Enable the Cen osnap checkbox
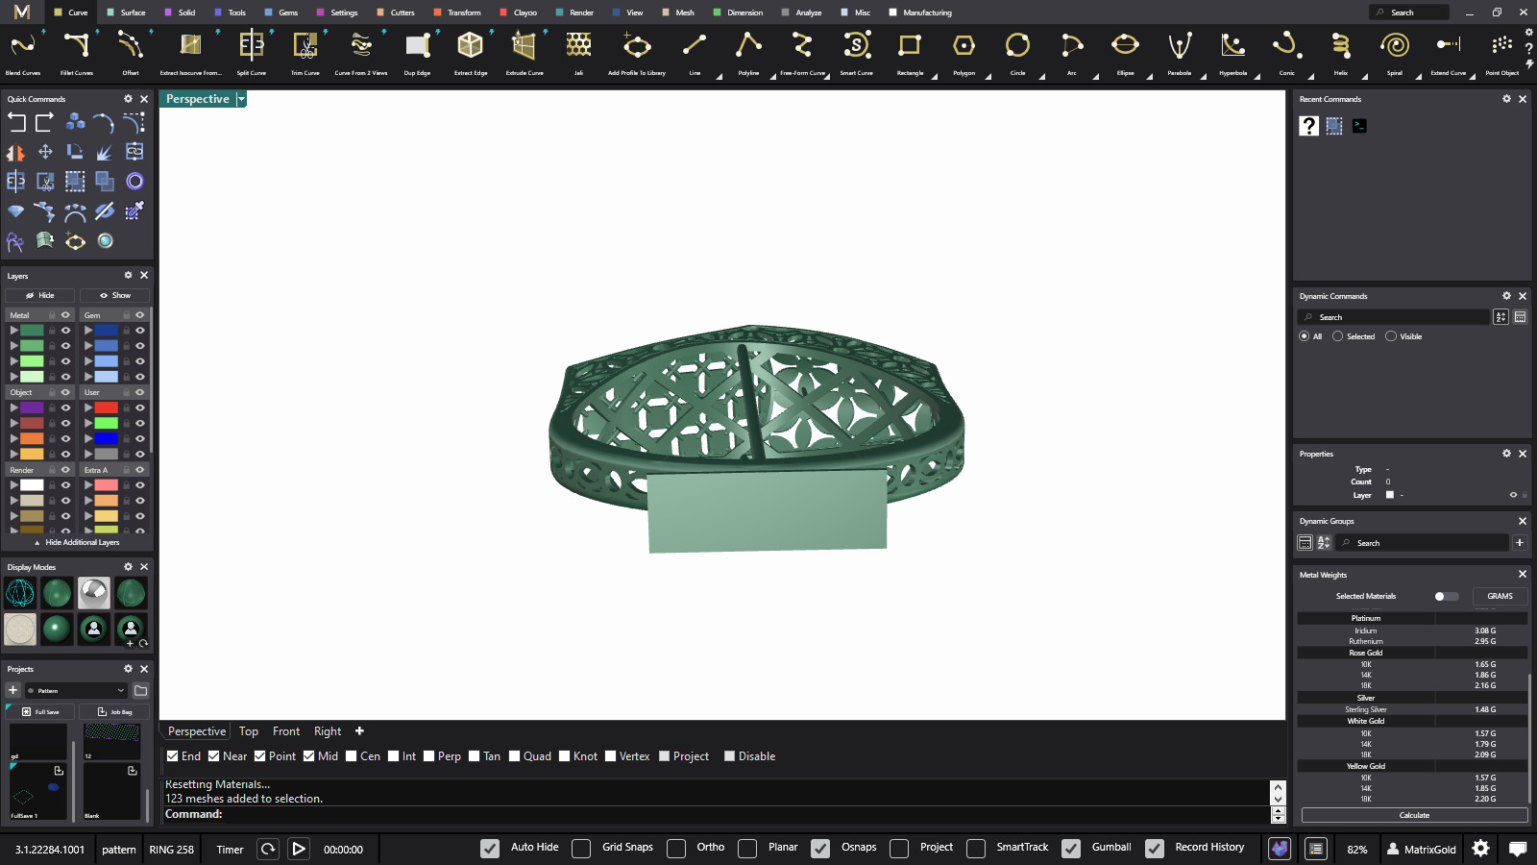Screen dimensions: 1537x865 (352, 756)
